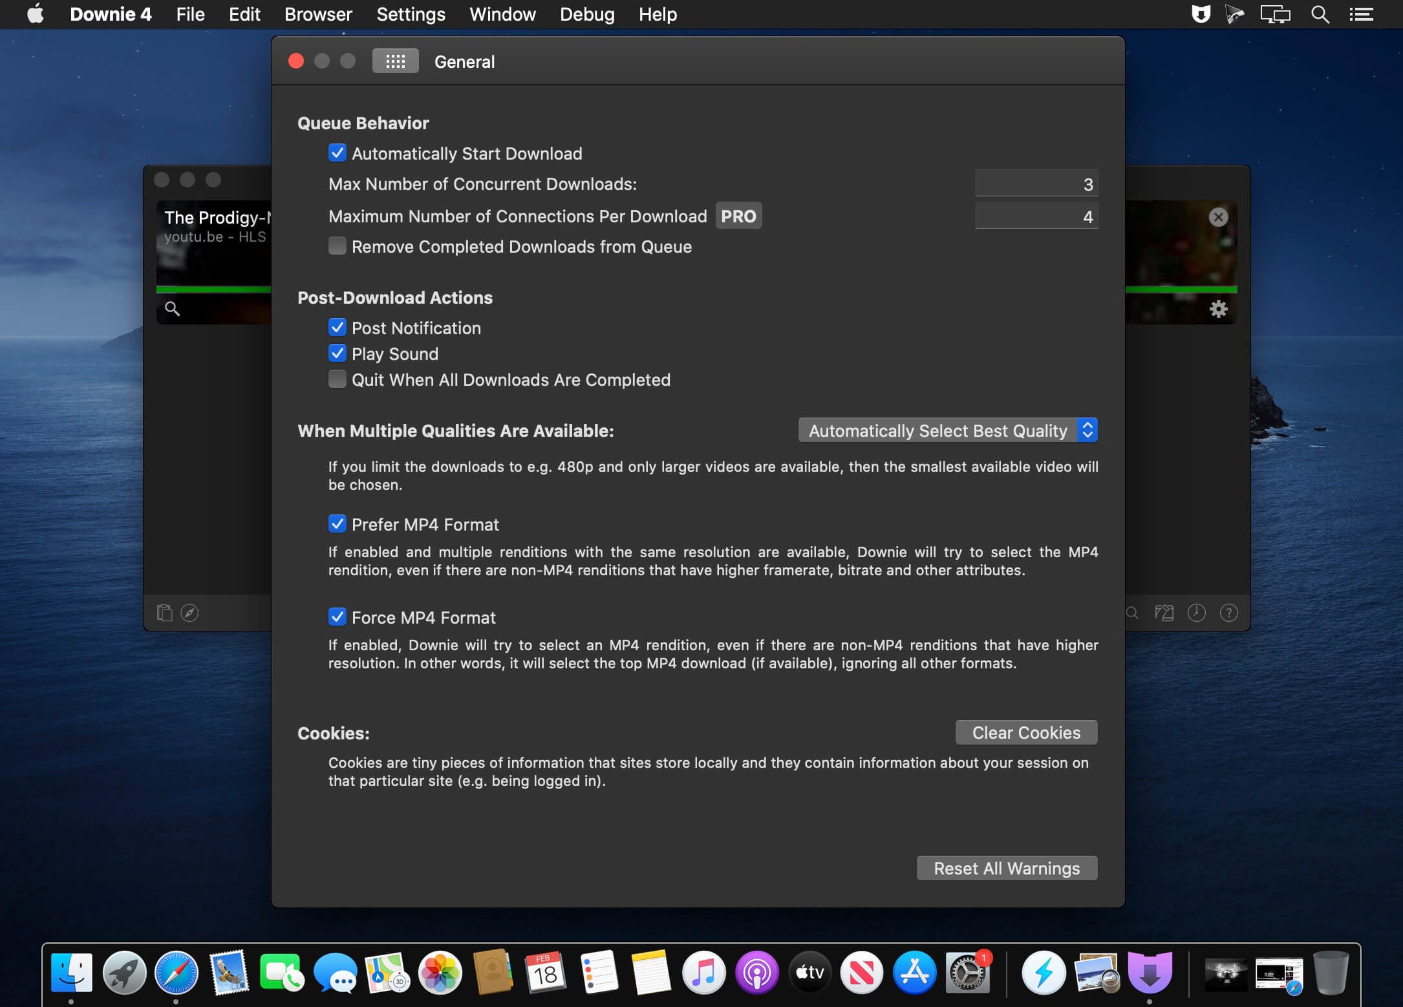This screenshot has width=1403, height=1007.
Task: Disable Quit When All Downloads Are Completed
Action: pyautogui.click(x=337, y=379)
